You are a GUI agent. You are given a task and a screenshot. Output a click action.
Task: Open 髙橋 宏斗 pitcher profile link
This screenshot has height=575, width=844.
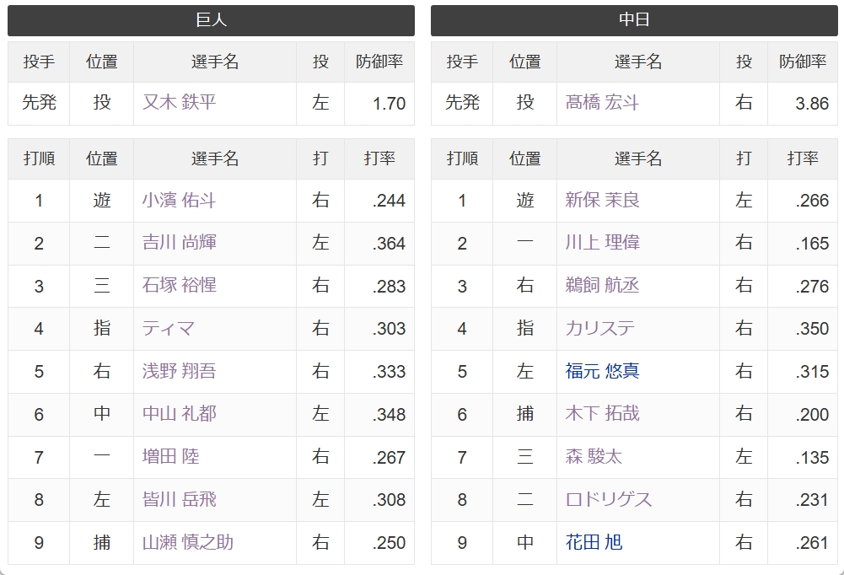coord(602,102)
